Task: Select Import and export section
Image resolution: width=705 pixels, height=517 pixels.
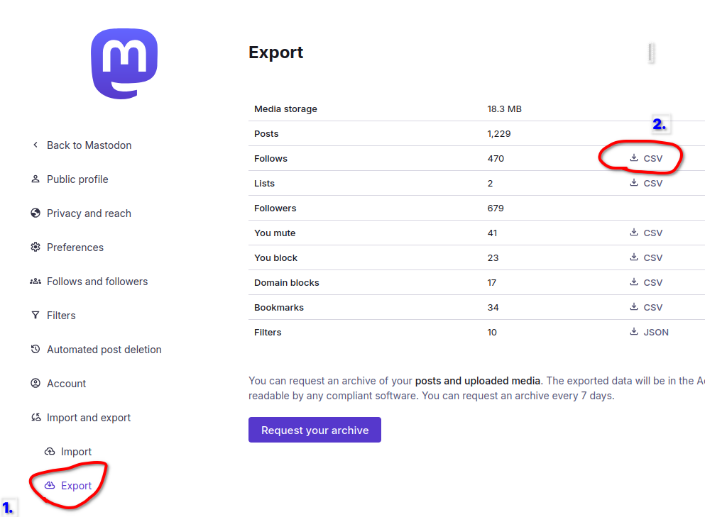Action: [89, 418]
